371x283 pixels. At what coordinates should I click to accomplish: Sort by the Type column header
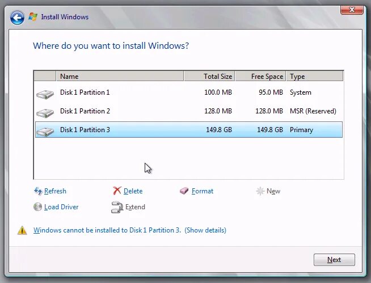coord(315,76)
